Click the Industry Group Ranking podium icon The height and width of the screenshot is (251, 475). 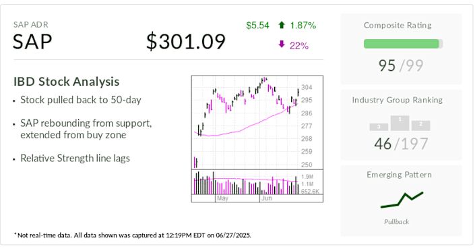pos(400,123)
